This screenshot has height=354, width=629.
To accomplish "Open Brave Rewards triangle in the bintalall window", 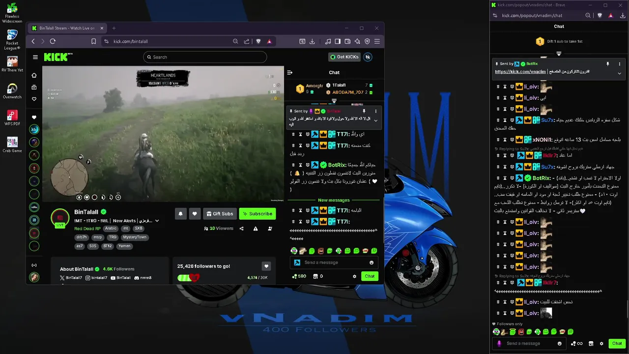I will (269, 41).
